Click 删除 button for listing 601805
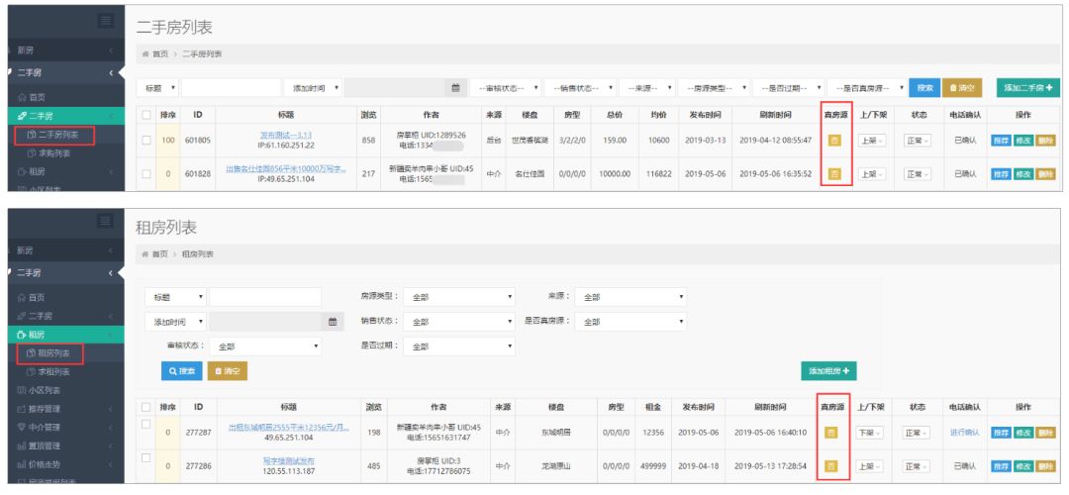1069x495 pixels. point(1045,141)
